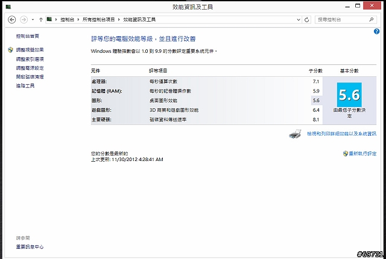The image size is (386, 259).
Task: Refresh the page with the refresh icon
Action: [x=307, y=20]
